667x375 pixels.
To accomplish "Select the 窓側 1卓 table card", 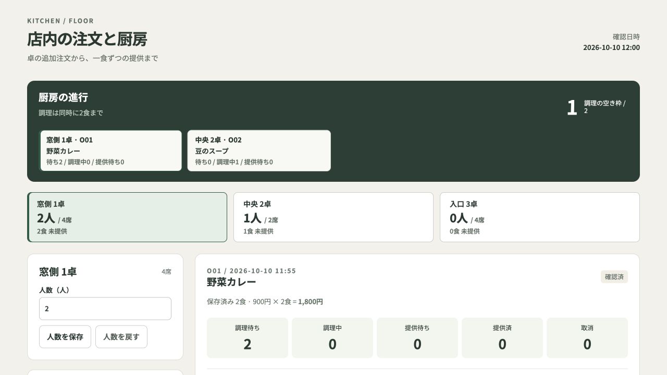I will [127, 217].
